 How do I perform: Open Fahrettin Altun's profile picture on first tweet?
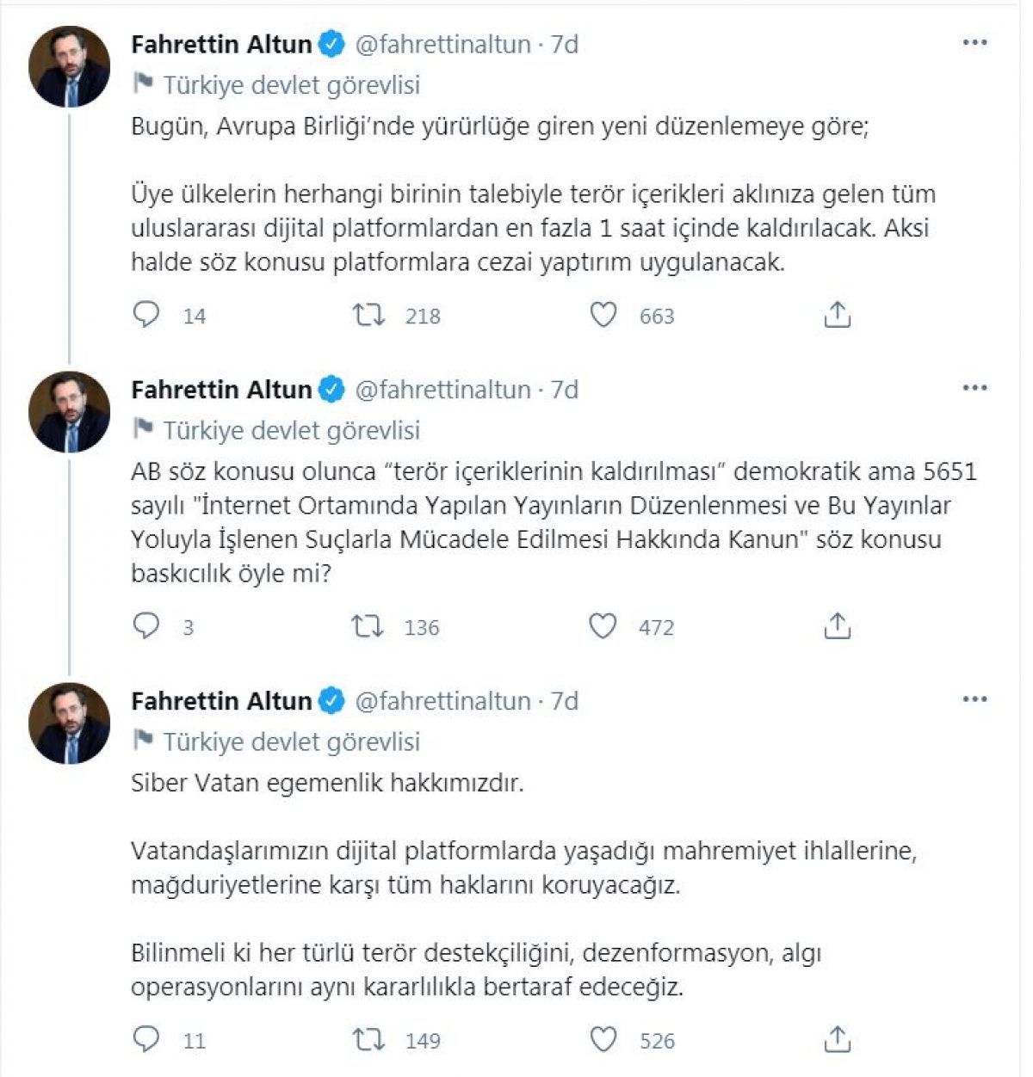(x=70, y=67)
